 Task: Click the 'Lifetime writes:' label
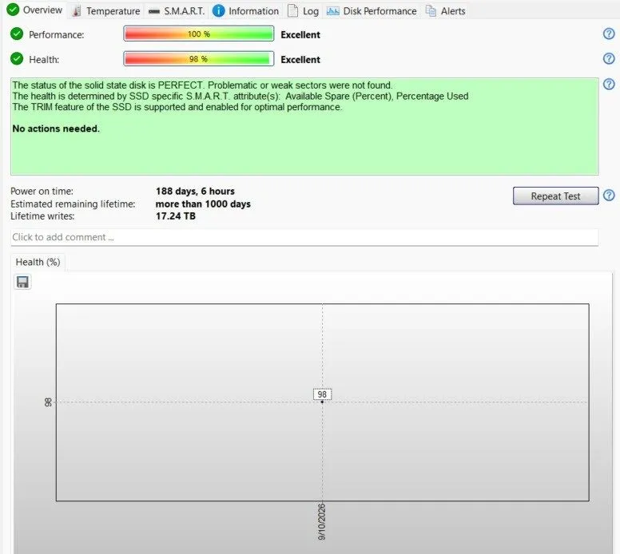point(42,216)
